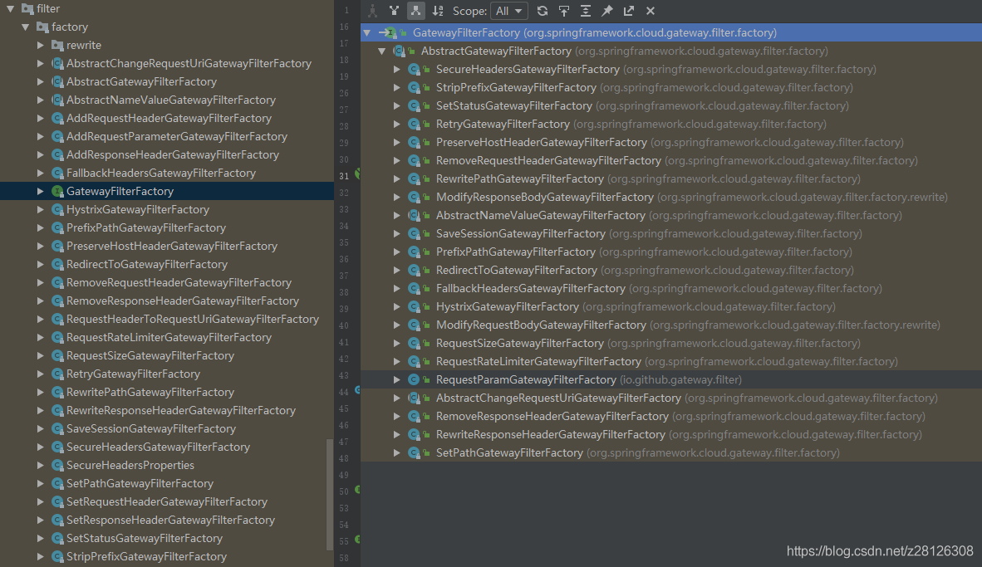Click the project tree vertical scrollbar
The width and height of the screenshot is (982, 567).
click(330, 495)
